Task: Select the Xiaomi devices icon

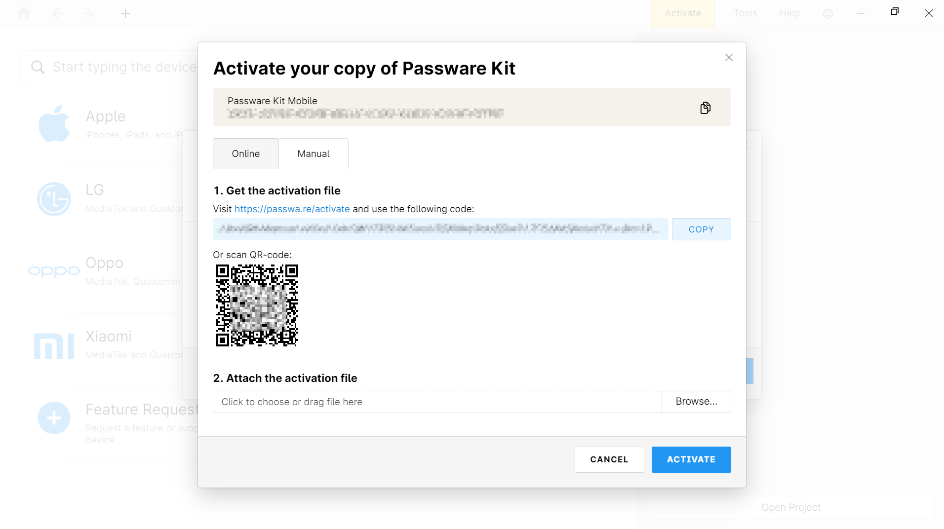Action: (x=54, y=345)
